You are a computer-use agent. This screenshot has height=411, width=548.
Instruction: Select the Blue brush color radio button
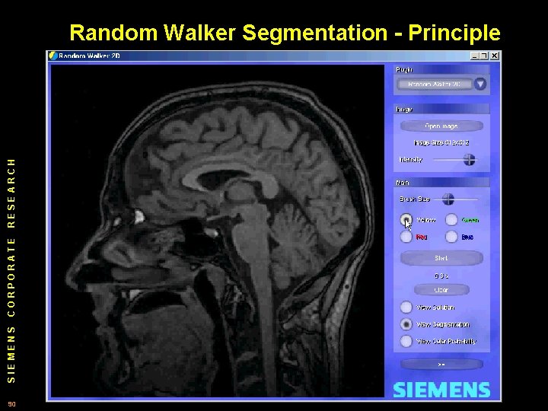[451, 237]
